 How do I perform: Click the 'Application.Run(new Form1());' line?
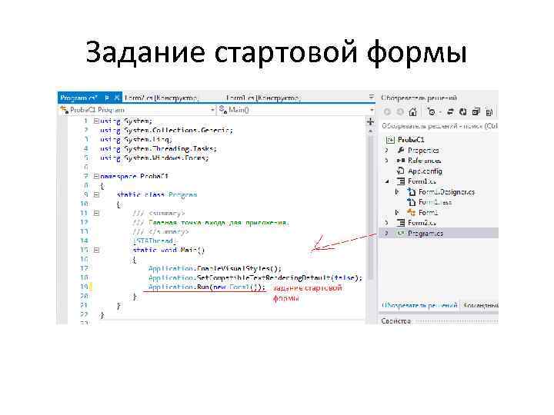coord(207,287)
